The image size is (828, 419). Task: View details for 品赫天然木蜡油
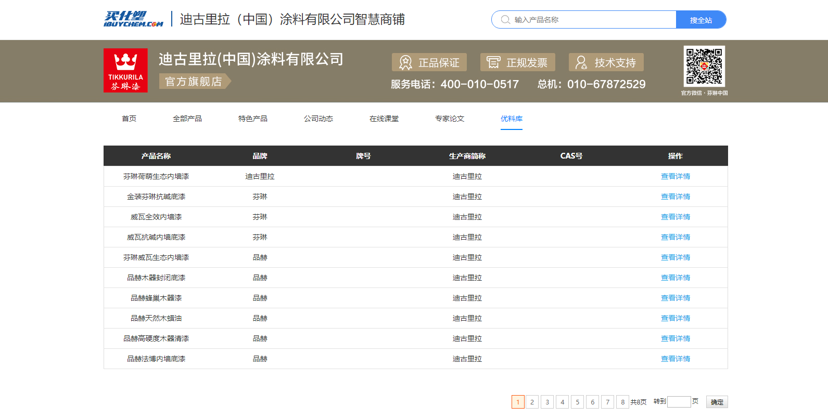coord(676,318)
